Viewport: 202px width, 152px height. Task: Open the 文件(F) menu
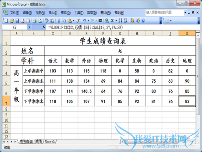pyautogui.click(x=15, y=13)
